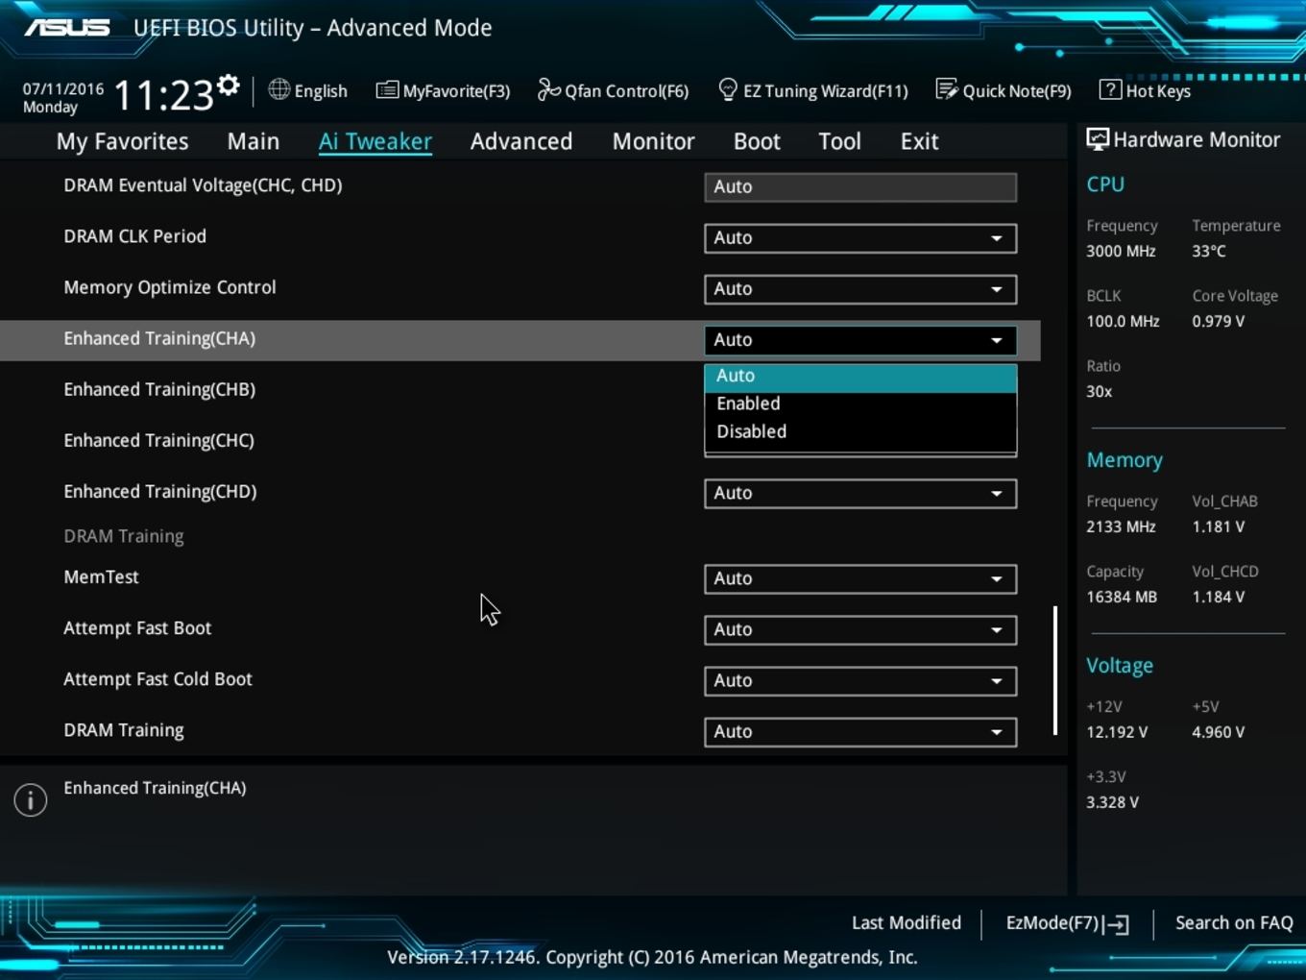Expand the DRAM CLK Period dropdown
1306x980 pixels.
pyautogui.click(x=860, y=238)
